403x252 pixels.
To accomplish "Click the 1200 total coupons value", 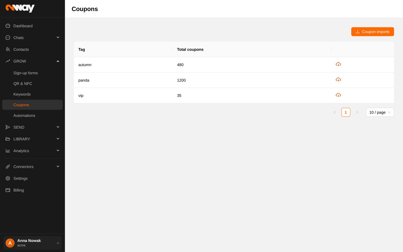I will 181,80.
